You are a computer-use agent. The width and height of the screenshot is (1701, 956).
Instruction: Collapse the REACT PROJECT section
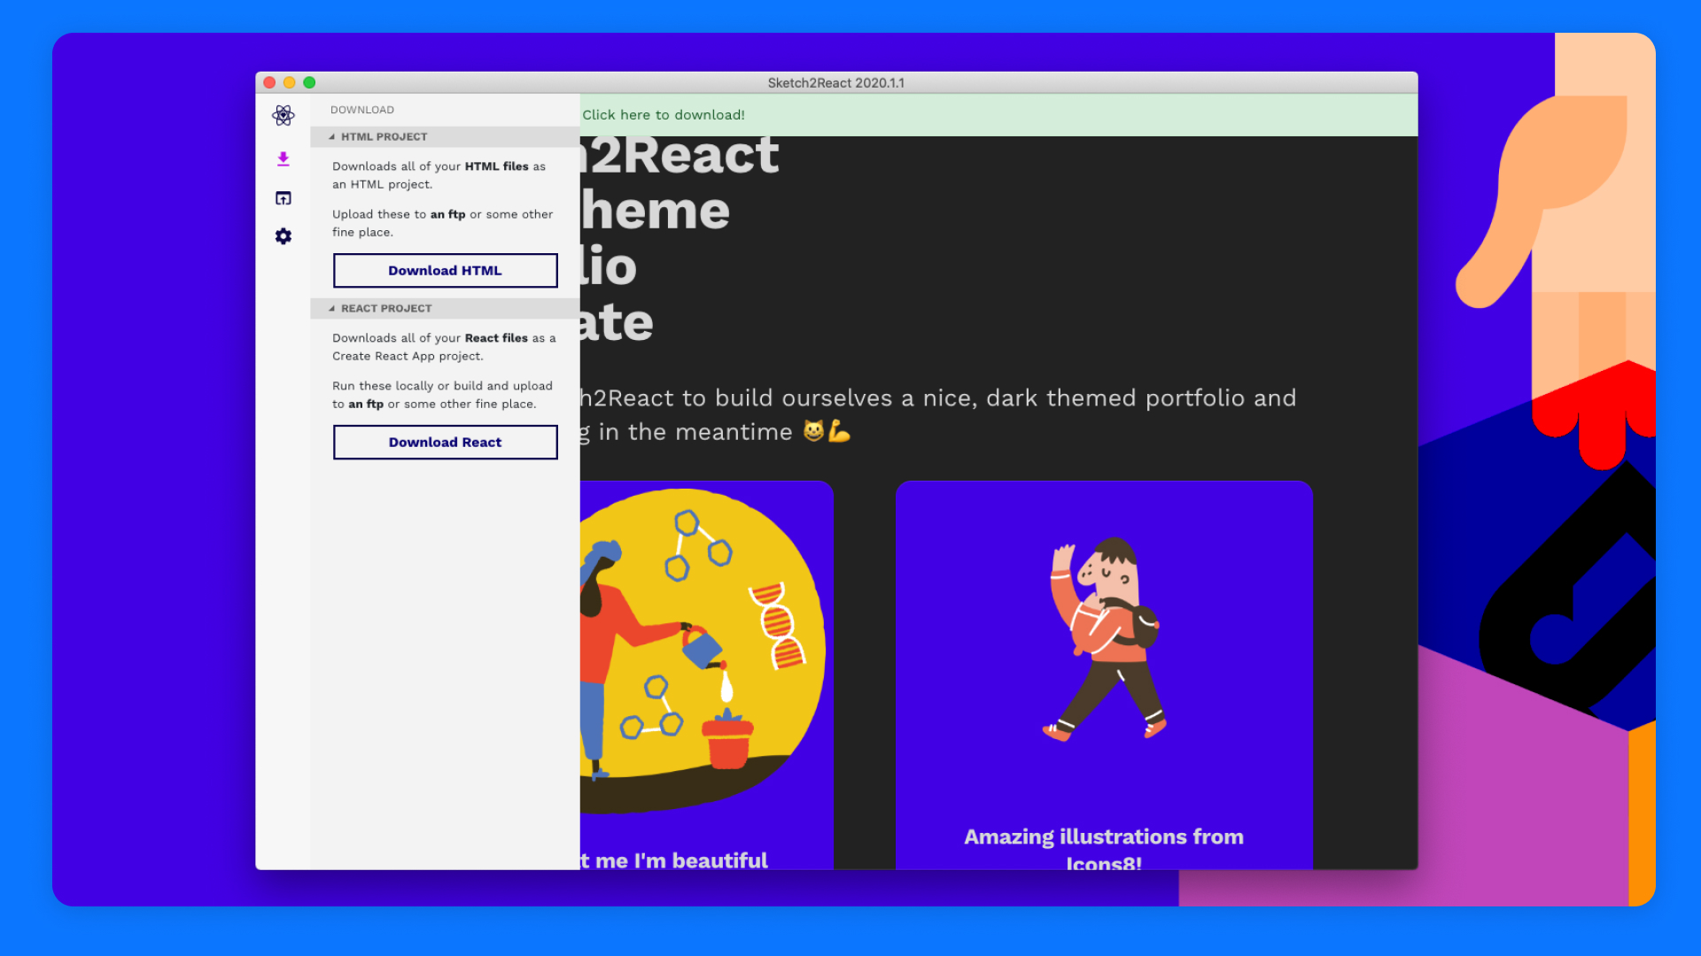click(445, 308)
